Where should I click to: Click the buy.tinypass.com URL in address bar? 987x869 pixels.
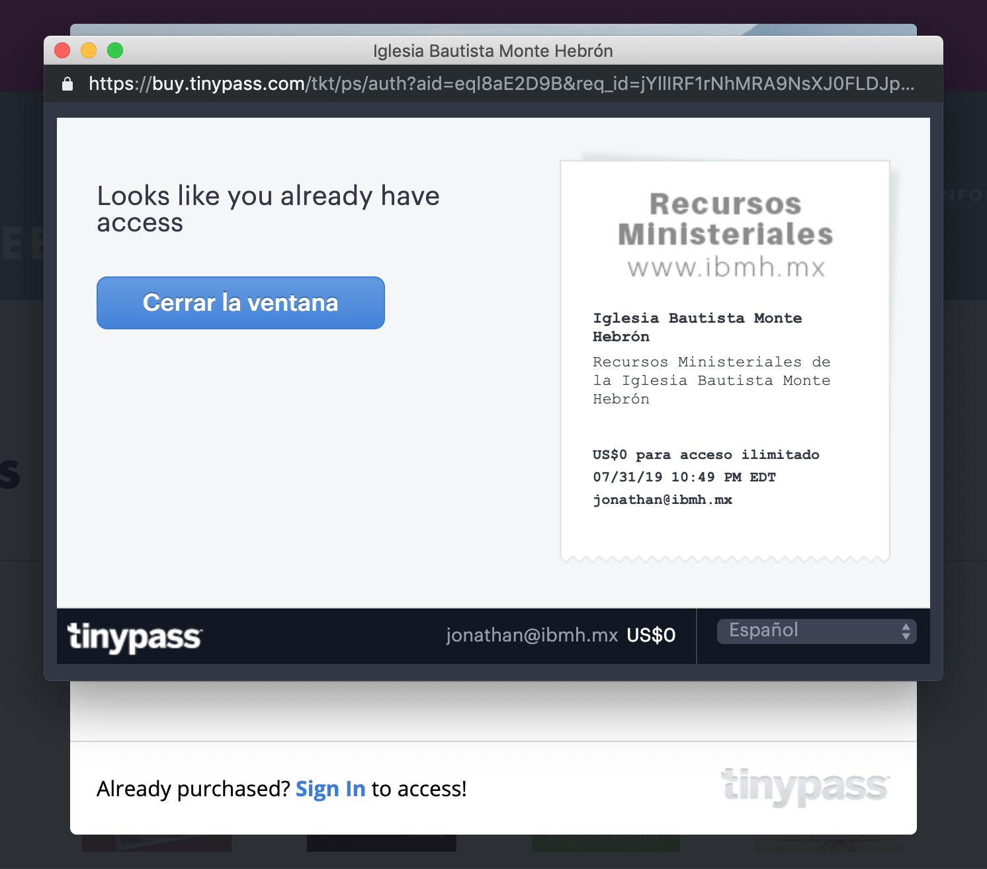pos(503,83)
